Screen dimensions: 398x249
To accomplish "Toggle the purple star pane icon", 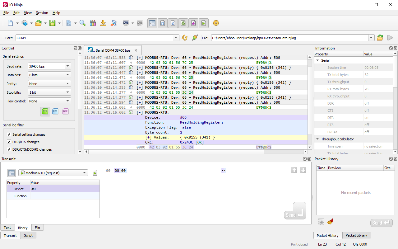I will click(x=193, y=23).
